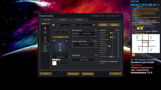Switch Зрелость backstory to the next option
The image size is (161, 90).
[96, 36]
